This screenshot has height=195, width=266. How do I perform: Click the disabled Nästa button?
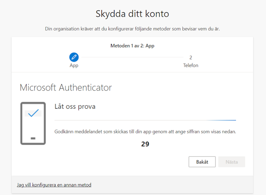[232, 162]
